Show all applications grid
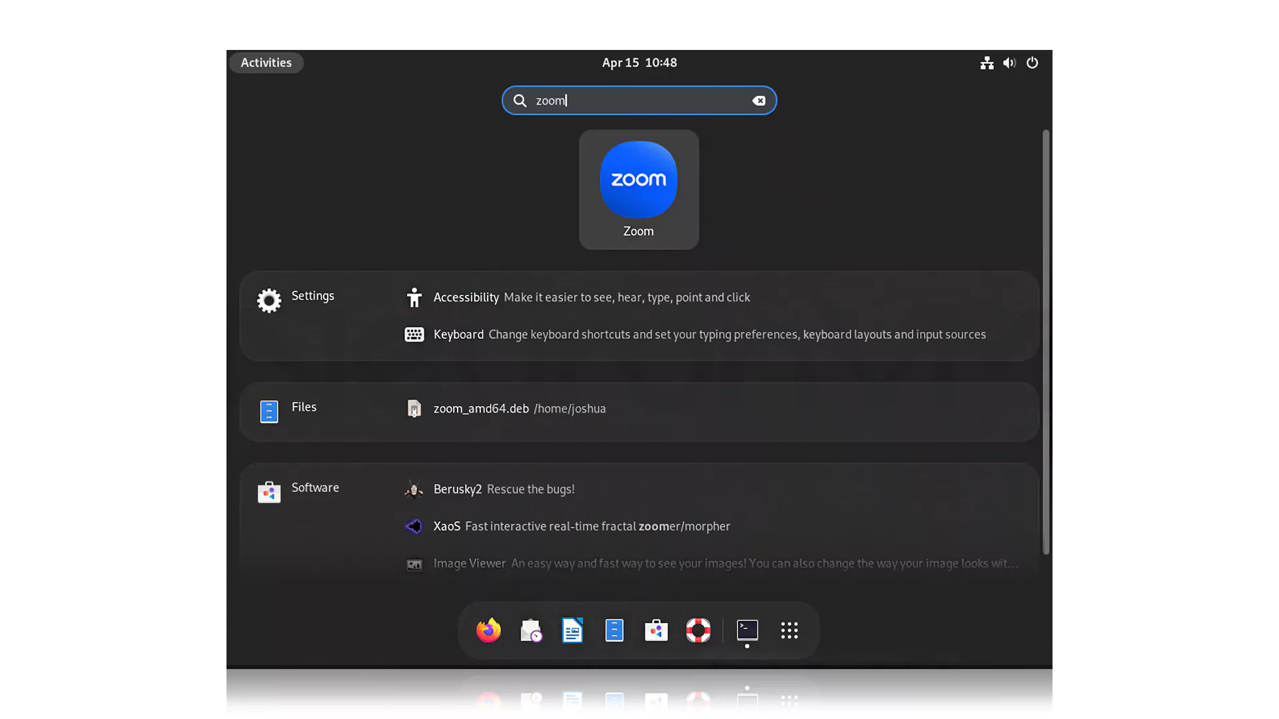 click(789, 630)
